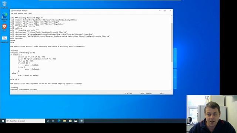Click the 'echo ...Deleted.' line
Image resolution: width=237 pixels, height=133 pixels.
pos(32,69)
